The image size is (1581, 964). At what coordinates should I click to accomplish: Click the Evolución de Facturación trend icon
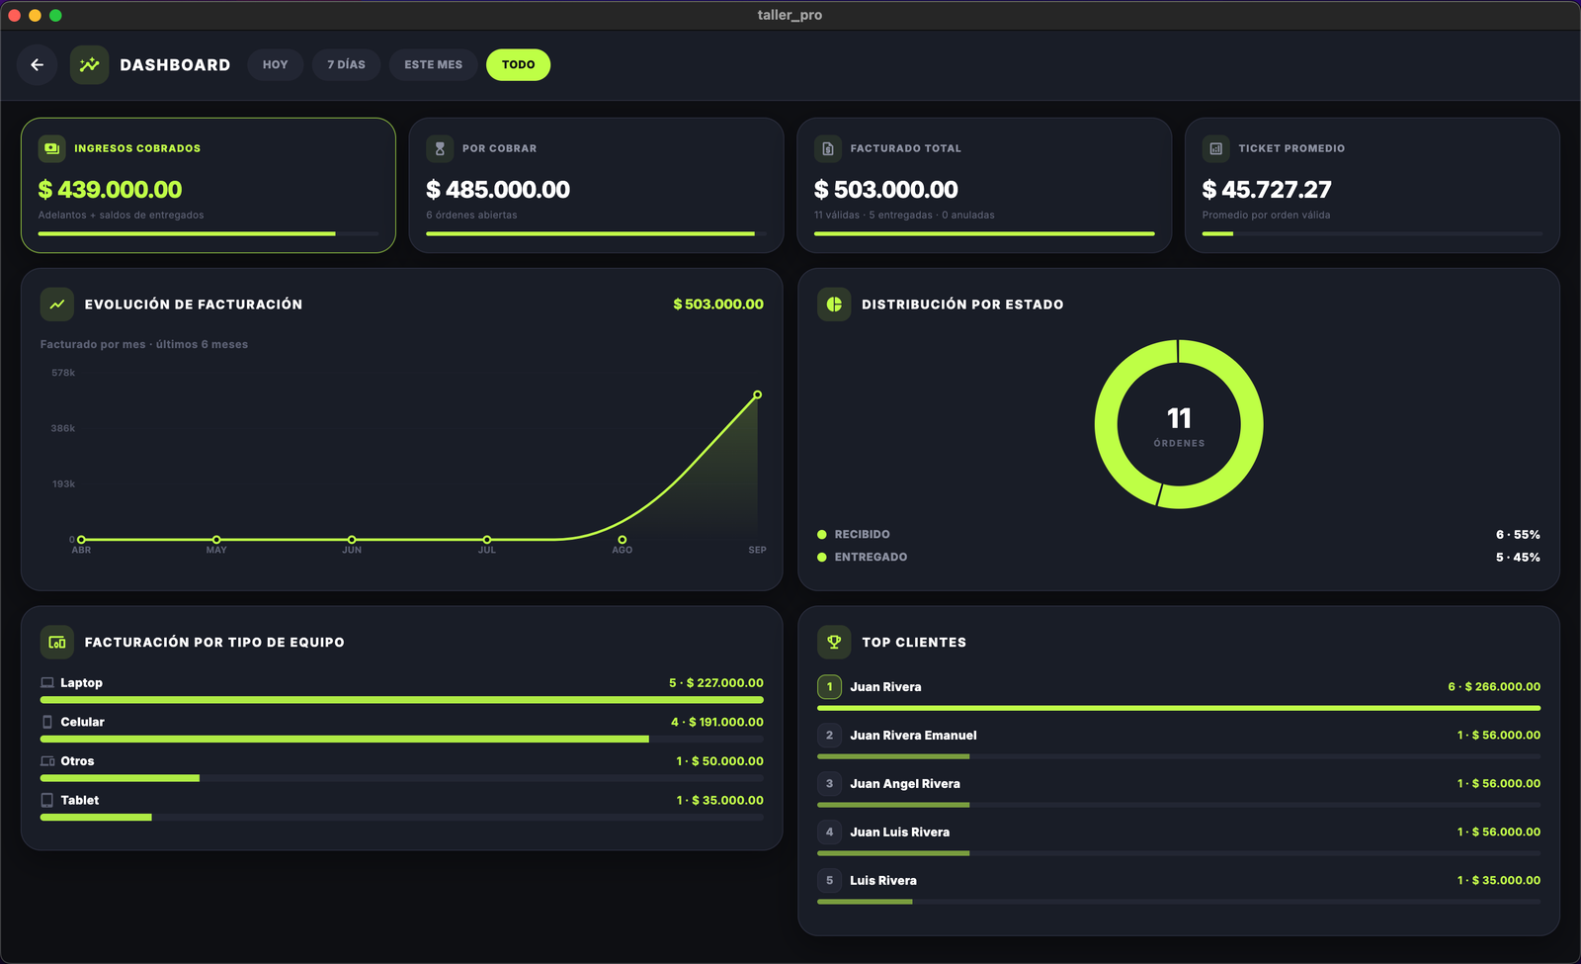click(57, 305)
